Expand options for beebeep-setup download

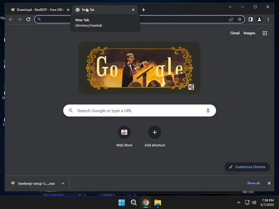[x=63, y=183]
